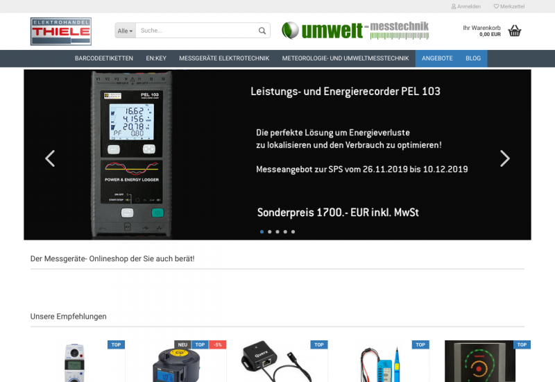The width and height of the screenshot is (555, 382).
Task: Expand Messgeräte Elektrotechnik navigation menu
Action: point(224,58)
